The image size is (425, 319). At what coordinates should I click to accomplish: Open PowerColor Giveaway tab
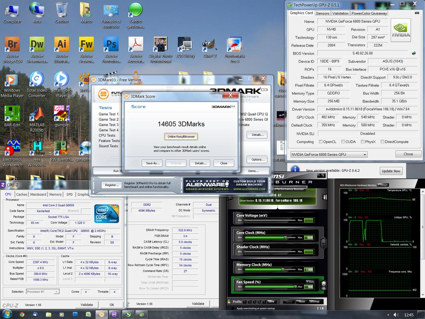pos(369,13)
